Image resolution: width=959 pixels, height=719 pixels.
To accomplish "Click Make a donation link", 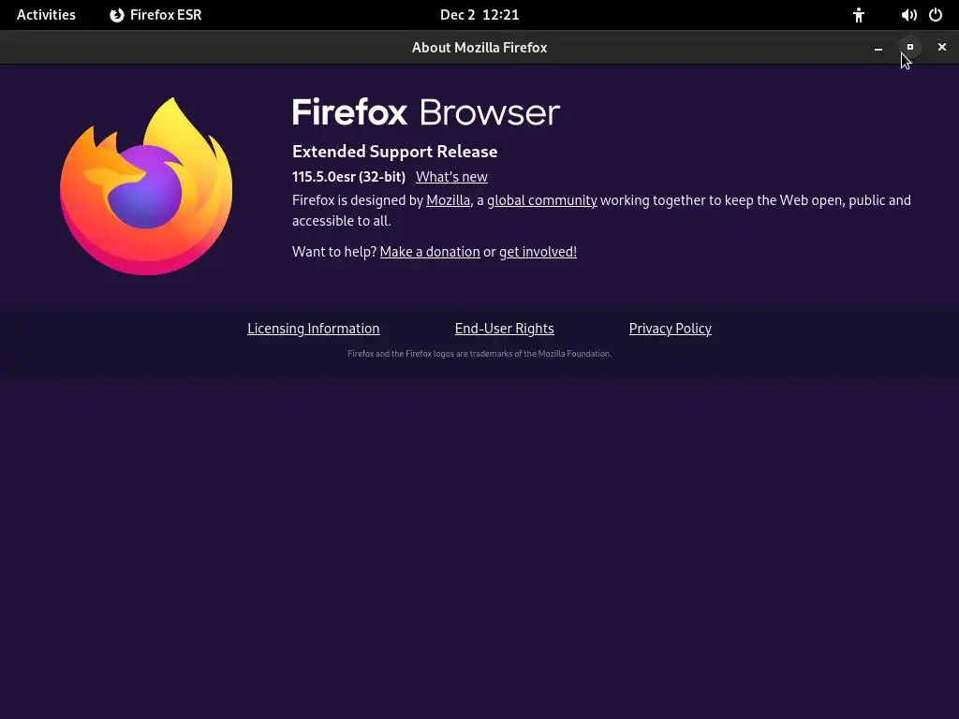I will (430, 252).
